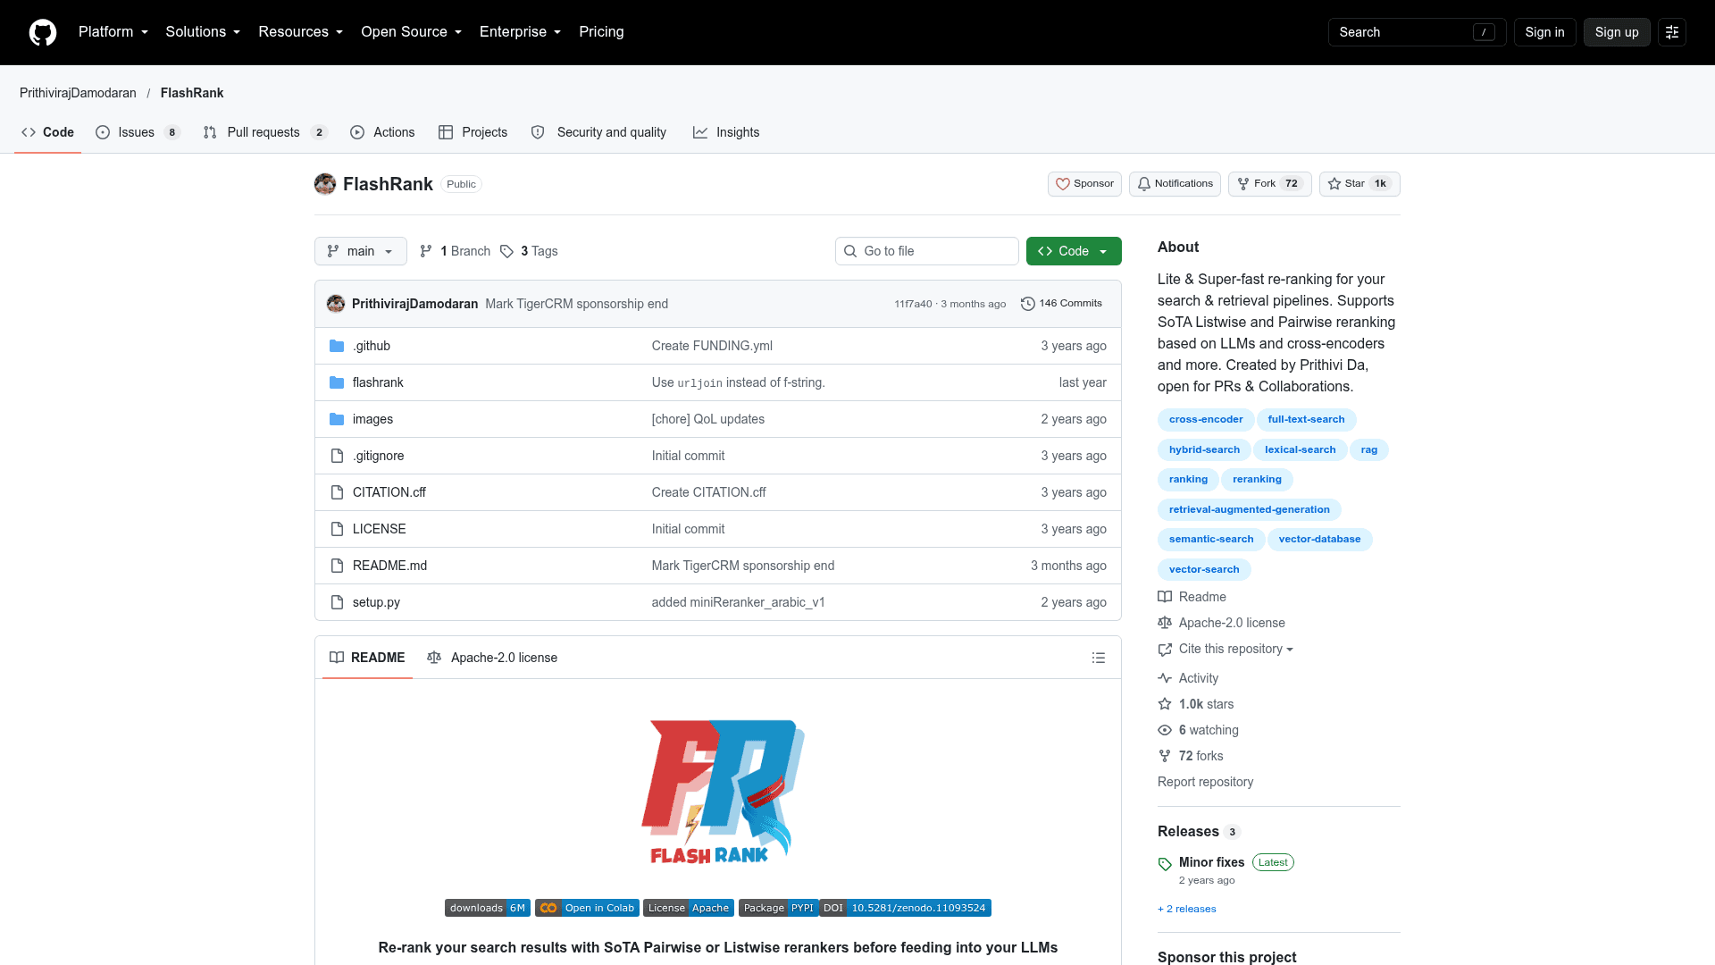Screen dimensions: 1715x965
Task: Fork the repository
Action: click(x=1269, y=184)
